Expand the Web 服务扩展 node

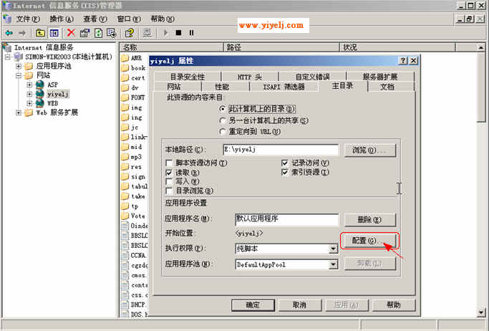tap(19, 112)
